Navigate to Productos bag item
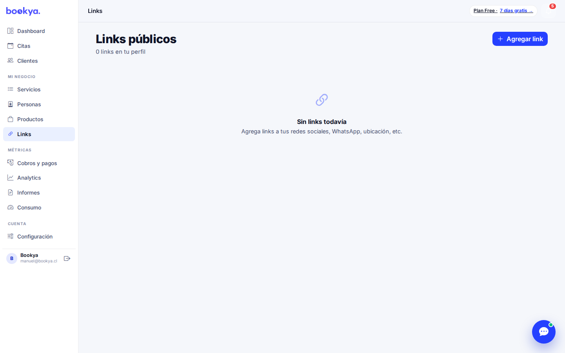The height and width of the screenshot is (353, 565). point(39,119)
